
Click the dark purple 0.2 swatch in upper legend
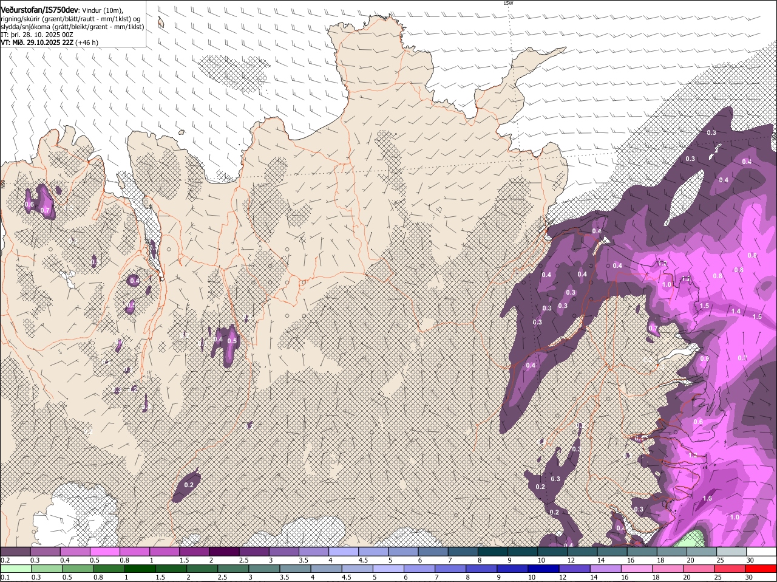(15, 552)
